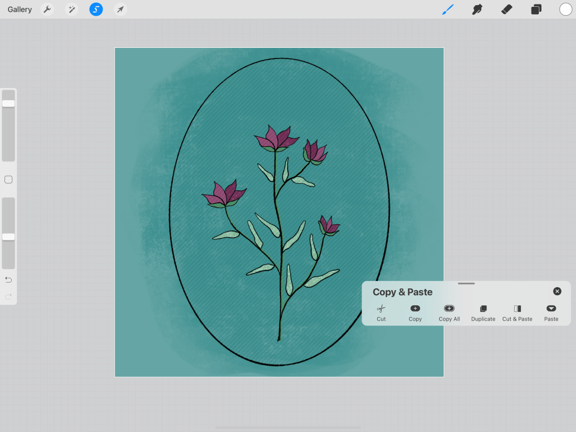
Task: Tap the sidebar Modify square button
Action: [8, 180]
